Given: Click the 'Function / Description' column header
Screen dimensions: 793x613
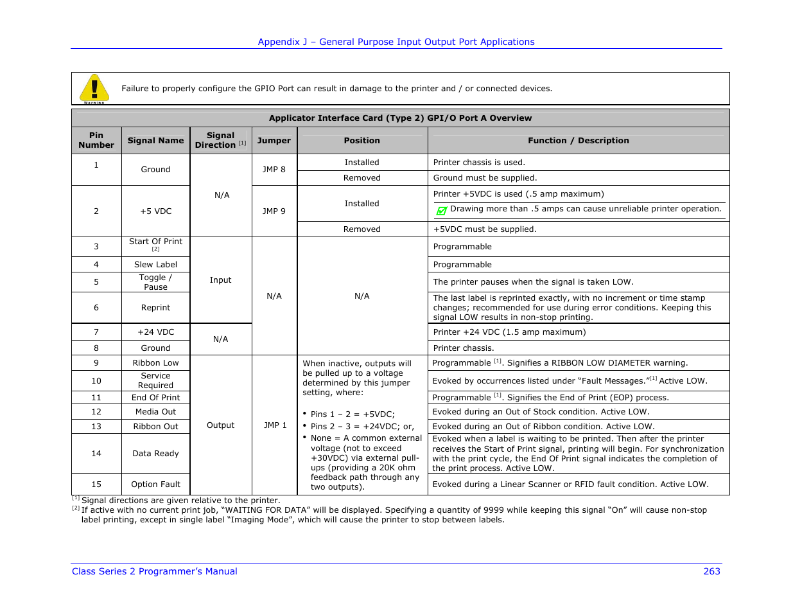Looking at the screenshot, I should tap(579, 141).
